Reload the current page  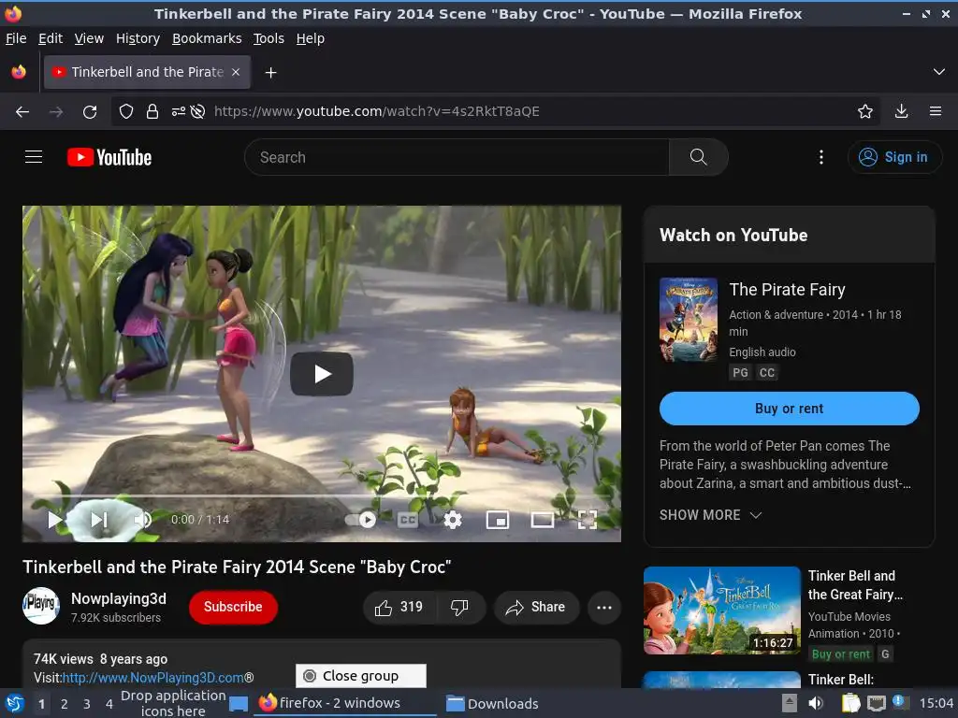click(x=90, y=111)
